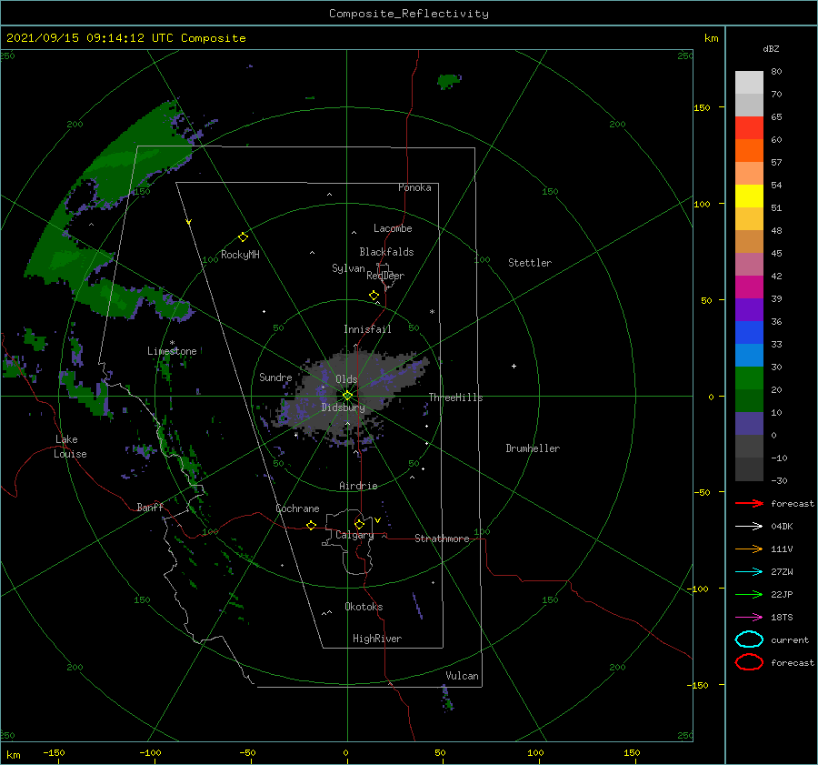This screenshot has width=818, height=765.
Task: Click the Ponoka label
Action: 414,187
